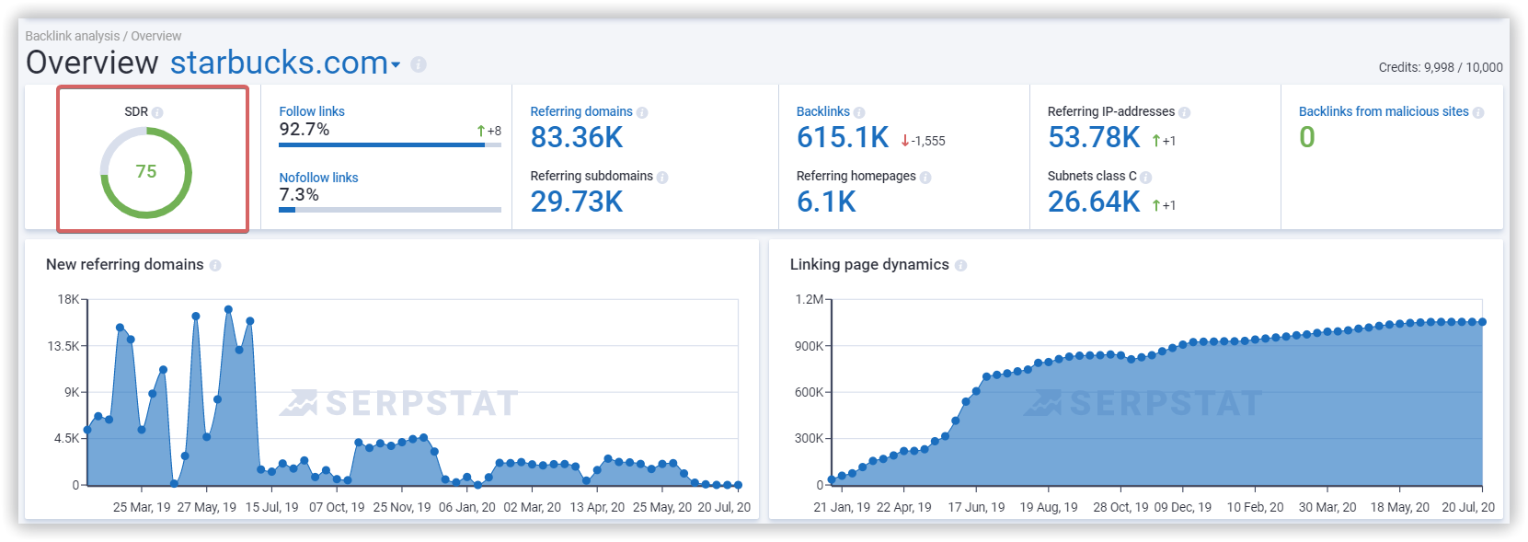Image resolution: width=1528 pixels, height=542 pixels.
Task: Click the SDR score 75 gauge
Action: tap(145, 172)
